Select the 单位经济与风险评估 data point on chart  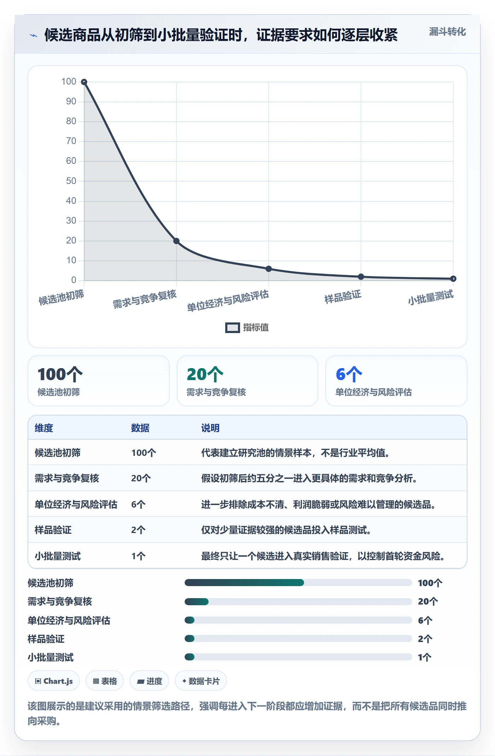(x=269, y=269)
